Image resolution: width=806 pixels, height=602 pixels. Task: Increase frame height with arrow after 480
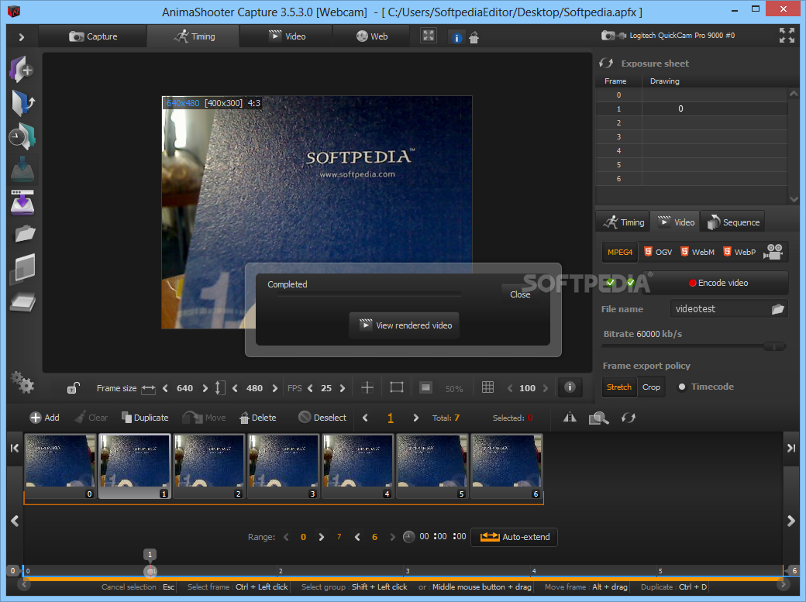click(x=275, y=388)
